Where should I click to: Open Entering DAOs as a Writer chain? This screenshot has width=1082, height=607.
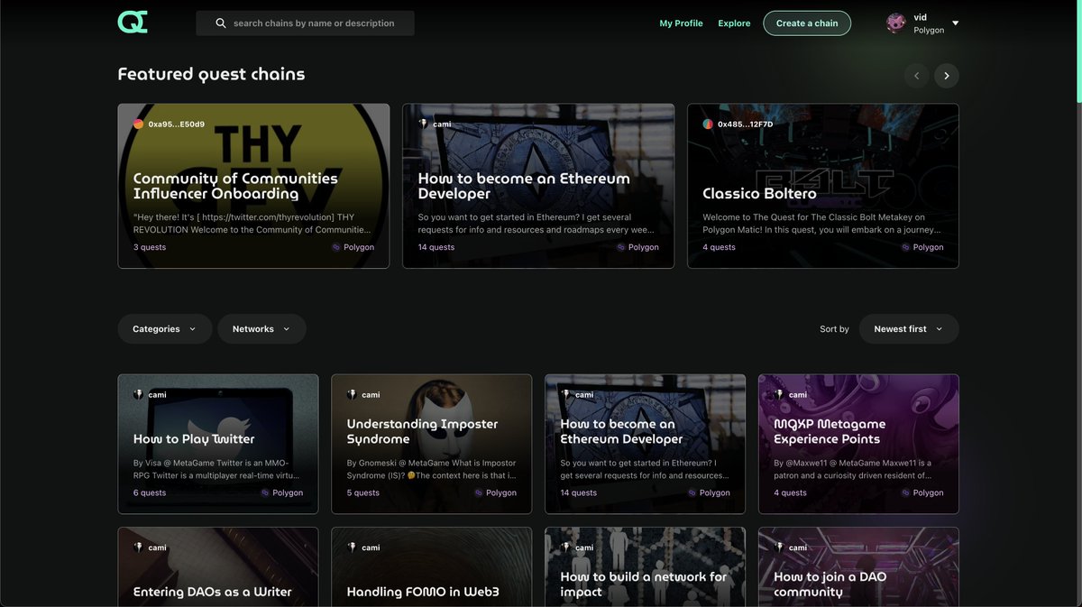218,567
